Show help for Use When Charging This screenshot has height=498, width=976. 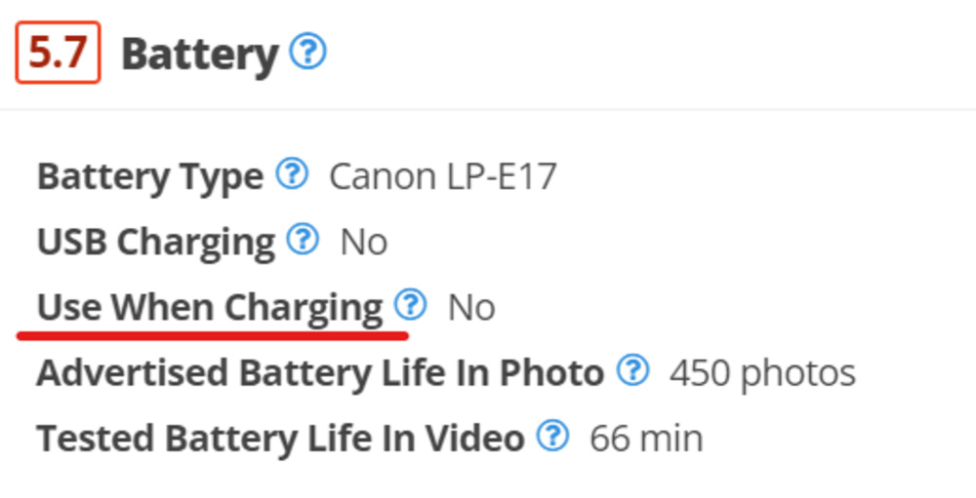[x=411, y=305]
